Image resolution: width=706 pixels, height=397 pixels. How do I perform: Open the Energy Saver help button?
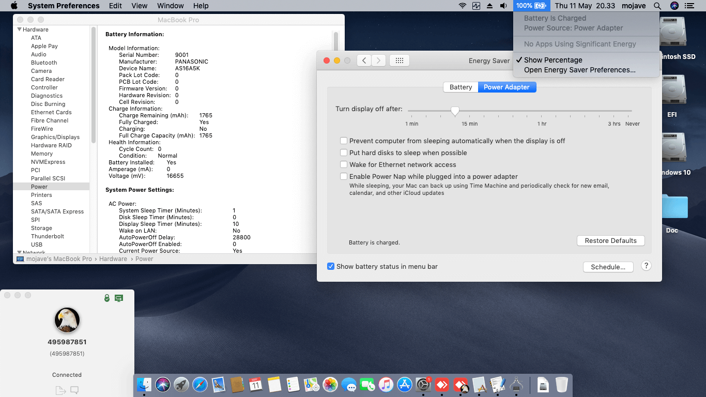pyautogui.click(x=646, y=266)
